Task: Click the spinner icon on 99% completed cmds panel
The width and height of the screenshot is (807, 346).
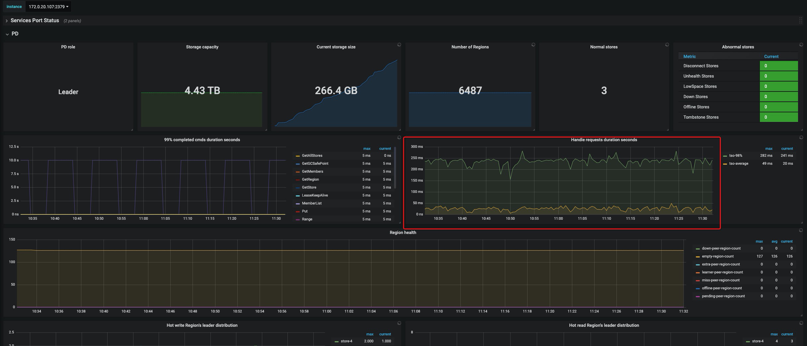Action: click(399, 138)
